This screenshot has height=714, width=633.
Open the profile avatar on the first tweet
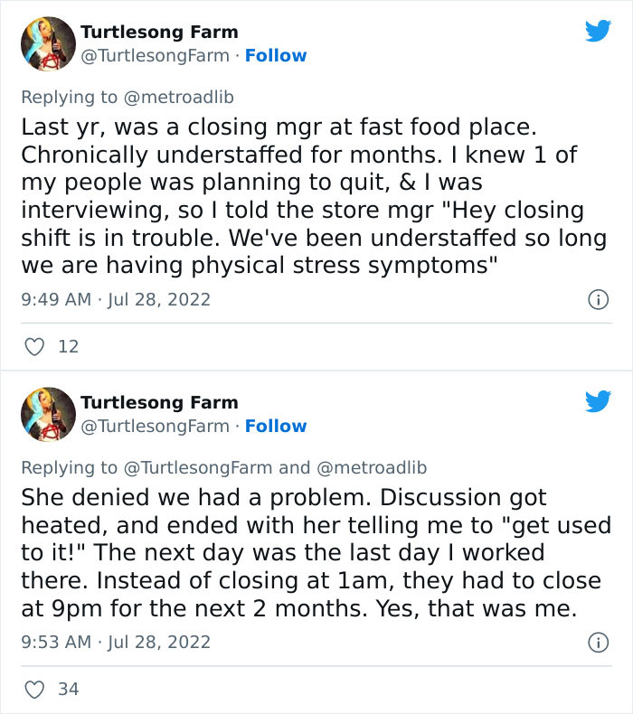(x=48, y=43)
